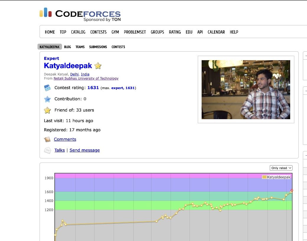Image resolution: width=307 pixels, height=241 pixels.
Task: Go to CONTESTS in main navigation
Action: pyautogui.click(x=98, y=32)
